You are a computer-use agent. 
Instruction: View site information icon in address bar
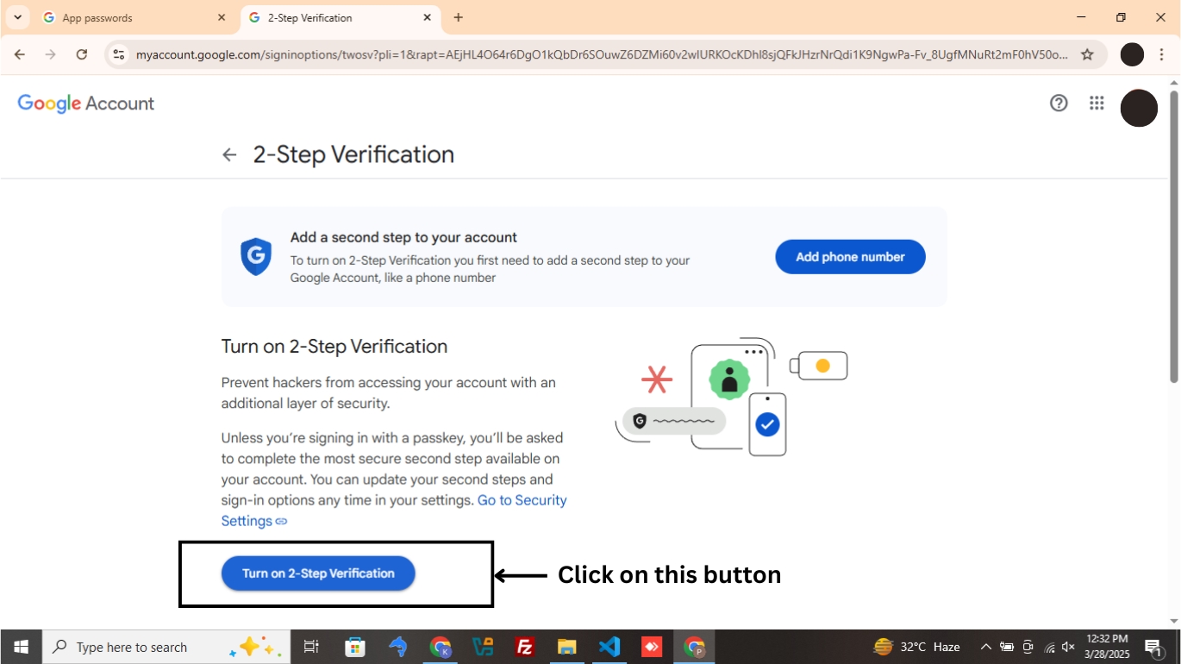click(119, 54)
